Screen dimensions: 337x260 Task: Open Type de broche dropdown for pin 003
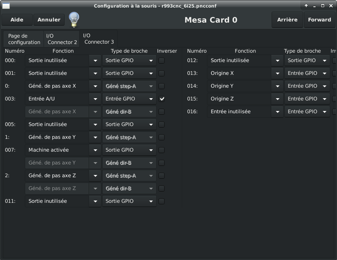129,99
